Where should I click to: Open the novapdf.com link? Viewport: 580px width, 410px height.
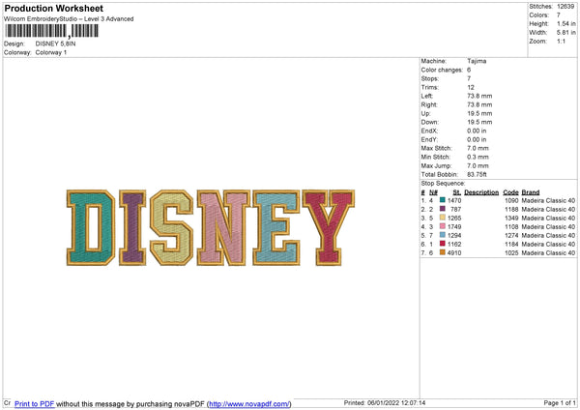pos(249,403)
